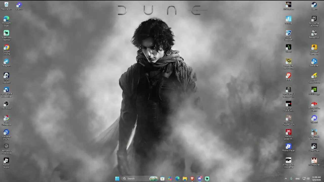Select the Wheel Make It Demo shortcut
Image resolution: width=324 pixels, height=182 pixels.
pos(314,135)
